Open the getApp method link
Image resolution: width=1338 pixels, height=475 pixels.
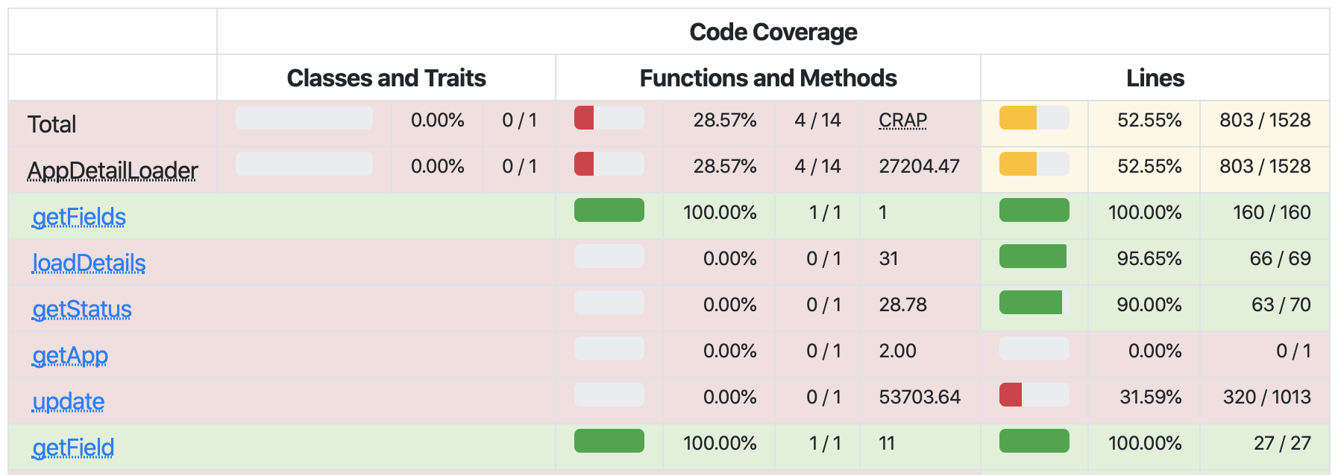coord(70,355)
